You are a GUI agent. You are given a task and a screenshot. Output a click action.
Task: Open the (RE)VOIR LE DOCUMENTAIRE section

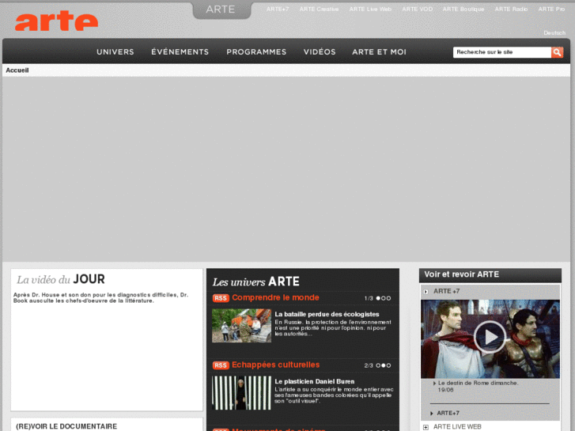click(66, 426)
